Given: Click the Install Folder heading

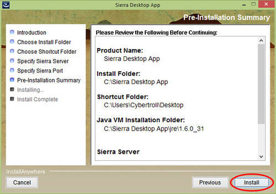Looking at the screenshot, I should [118, 74].
